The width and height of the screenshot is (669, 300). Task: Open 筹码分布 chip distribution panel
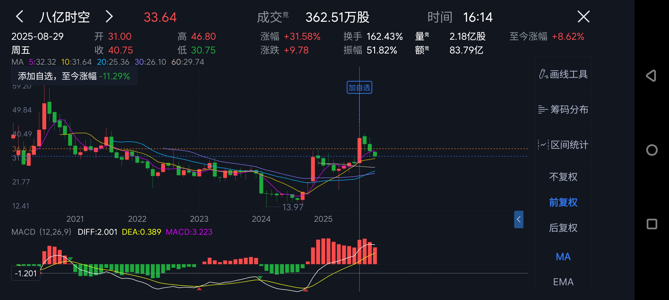(x=563, y=109)
